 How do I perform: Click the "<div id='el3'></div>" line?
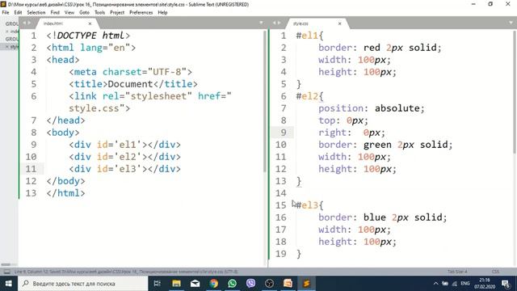coord(124,169)
